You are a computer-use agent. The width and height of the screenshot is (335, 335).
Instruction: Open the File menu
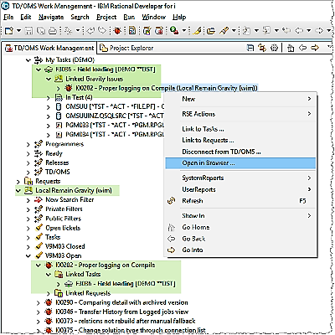point(8,17)
